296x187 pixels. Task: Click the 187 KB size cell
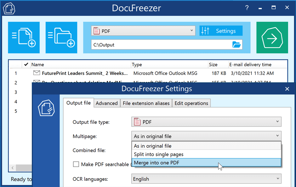[219, 73]
